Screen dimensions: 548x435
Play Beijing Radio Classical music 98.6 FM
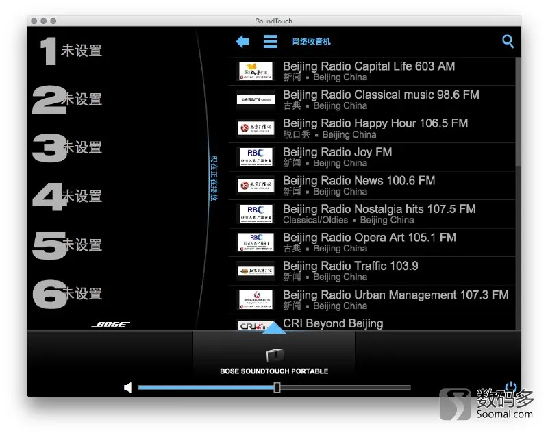(x=372, y=99)
